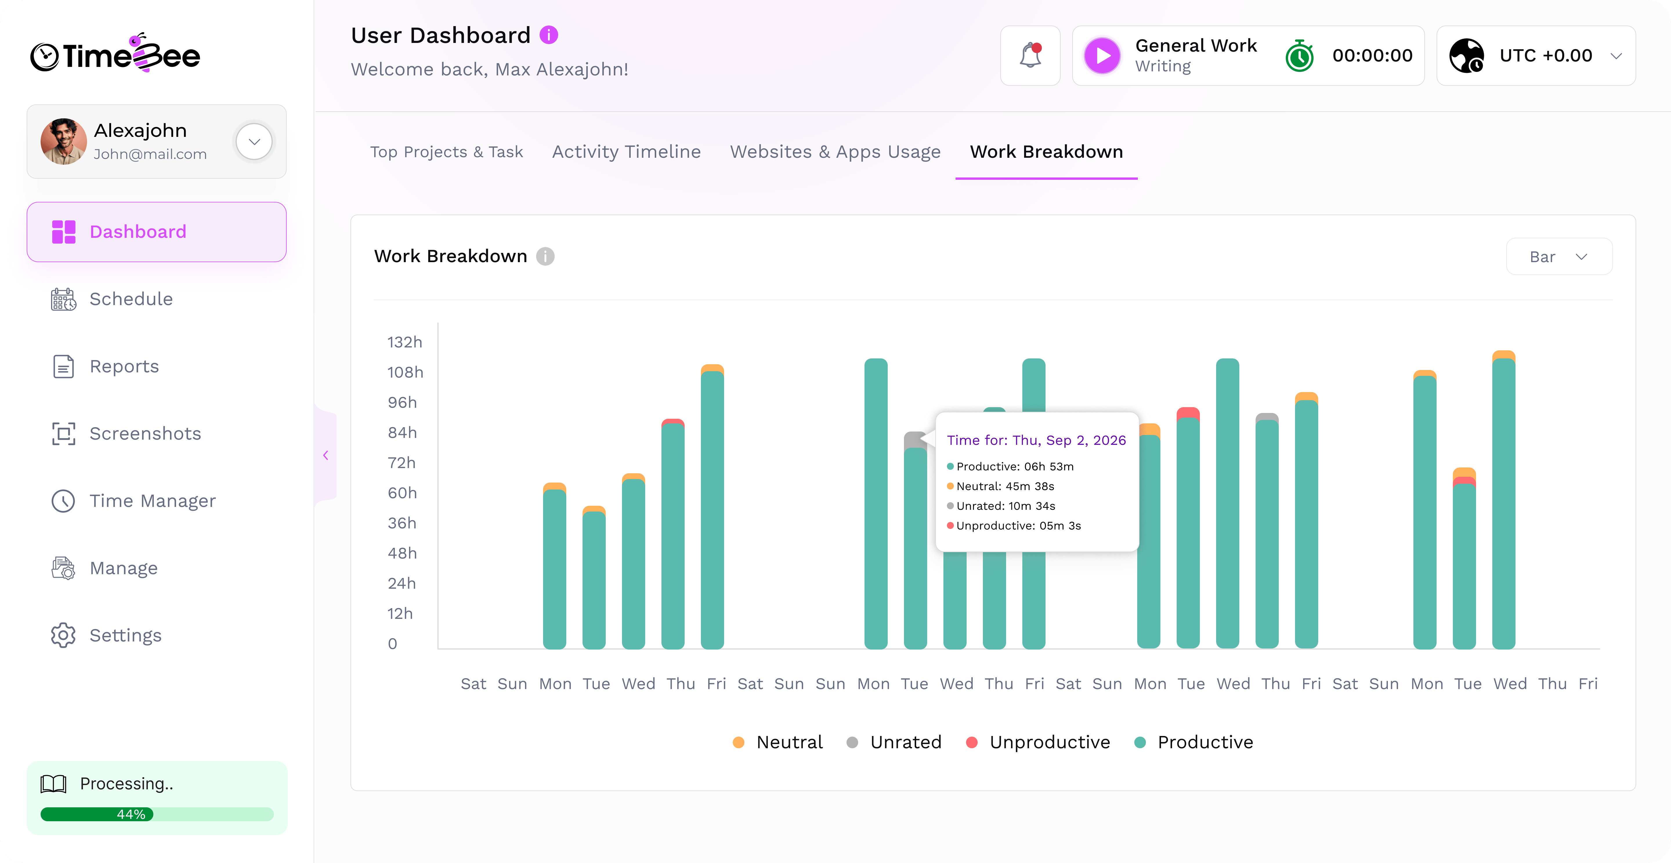This screenshot has width=1671, height=863.
Task: Open Manage in the sidebar
Action: click(156, 569)
